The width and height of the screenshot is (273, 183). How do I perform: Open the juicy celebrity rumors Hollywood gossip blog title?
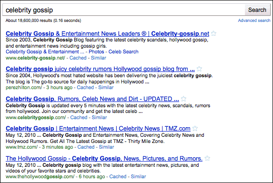click(x=100, y=69)
